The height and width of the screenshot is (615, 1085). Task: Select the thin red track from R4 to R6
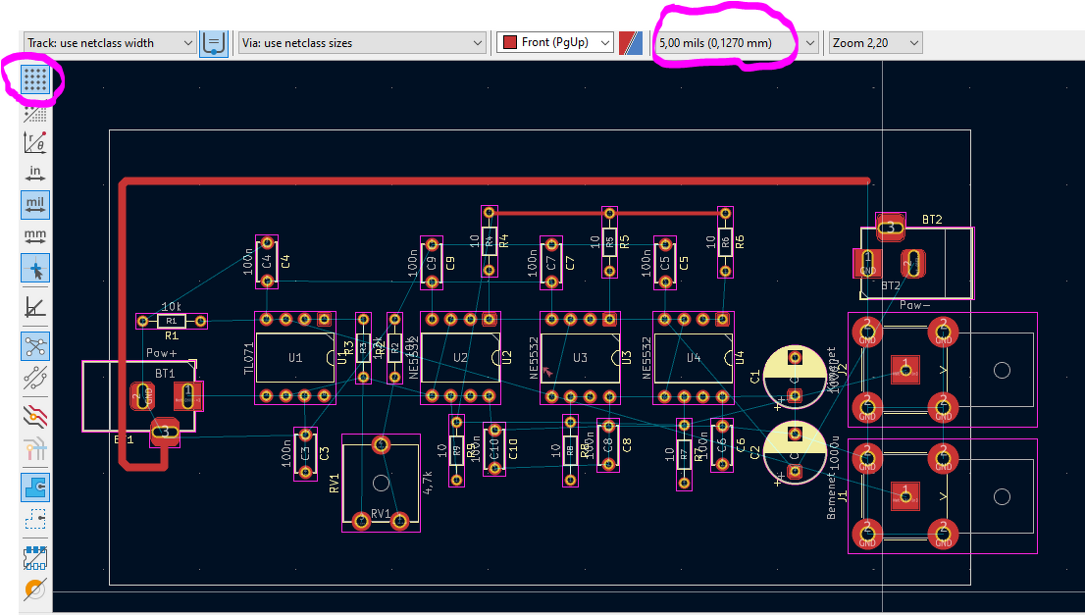coord(609,214)
